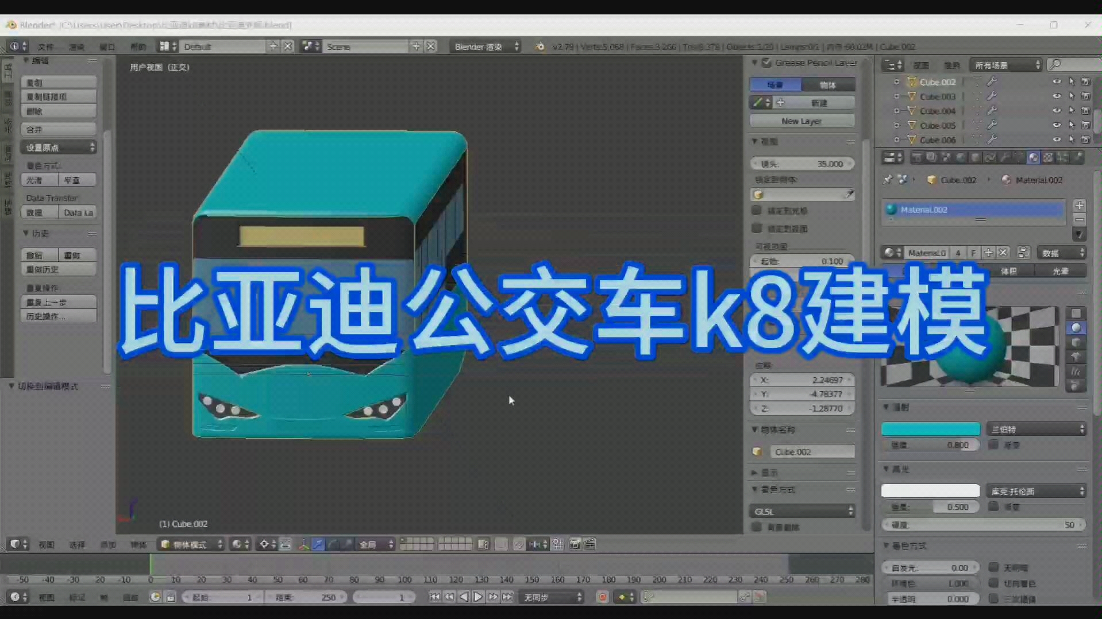The width and height of the screenshot is (1102, 619).
Task: Open the 兰伯特 diffuse shader dropdown
Action: click(x=1037, y=429)
